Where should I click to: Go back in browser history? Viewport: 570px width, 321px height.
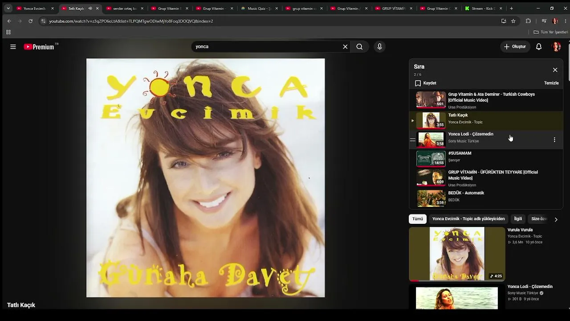point(9,21)
